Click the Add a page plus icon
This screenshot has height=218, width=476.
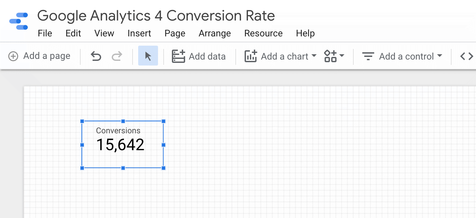13,56
